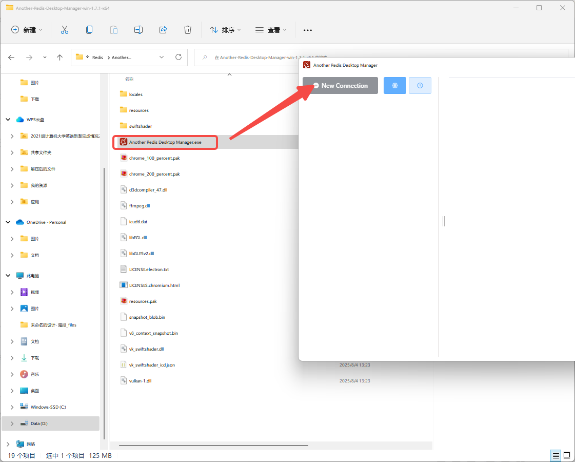Open the recent locations dropdown chevron
The height and width of the screenshot is (462, 575).
pyautogui.click(x=45, y=57)
